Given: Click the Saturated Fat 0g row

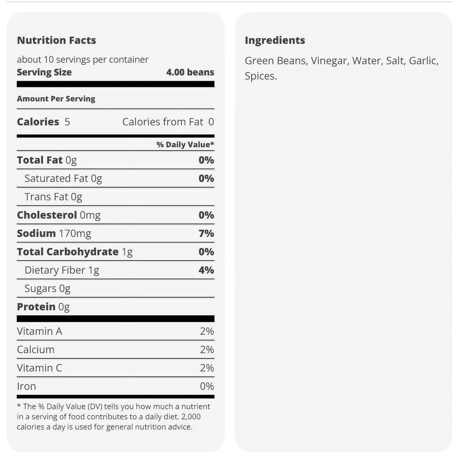Looking at the screenshot, I should 115,178.
